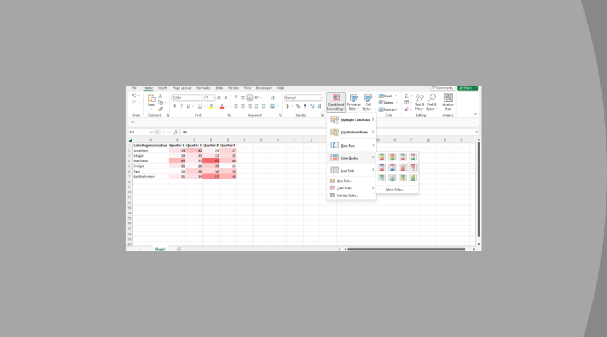Click the Decrease Decimal icon

click(320, 106)
